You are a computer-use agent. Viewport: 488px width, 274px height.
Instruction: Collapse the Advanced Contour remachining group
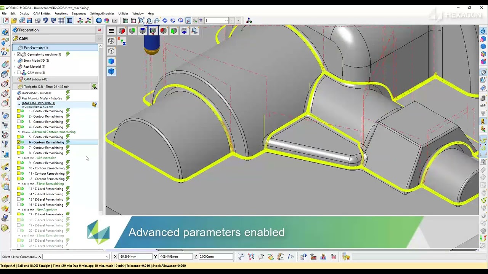[19, 132]
